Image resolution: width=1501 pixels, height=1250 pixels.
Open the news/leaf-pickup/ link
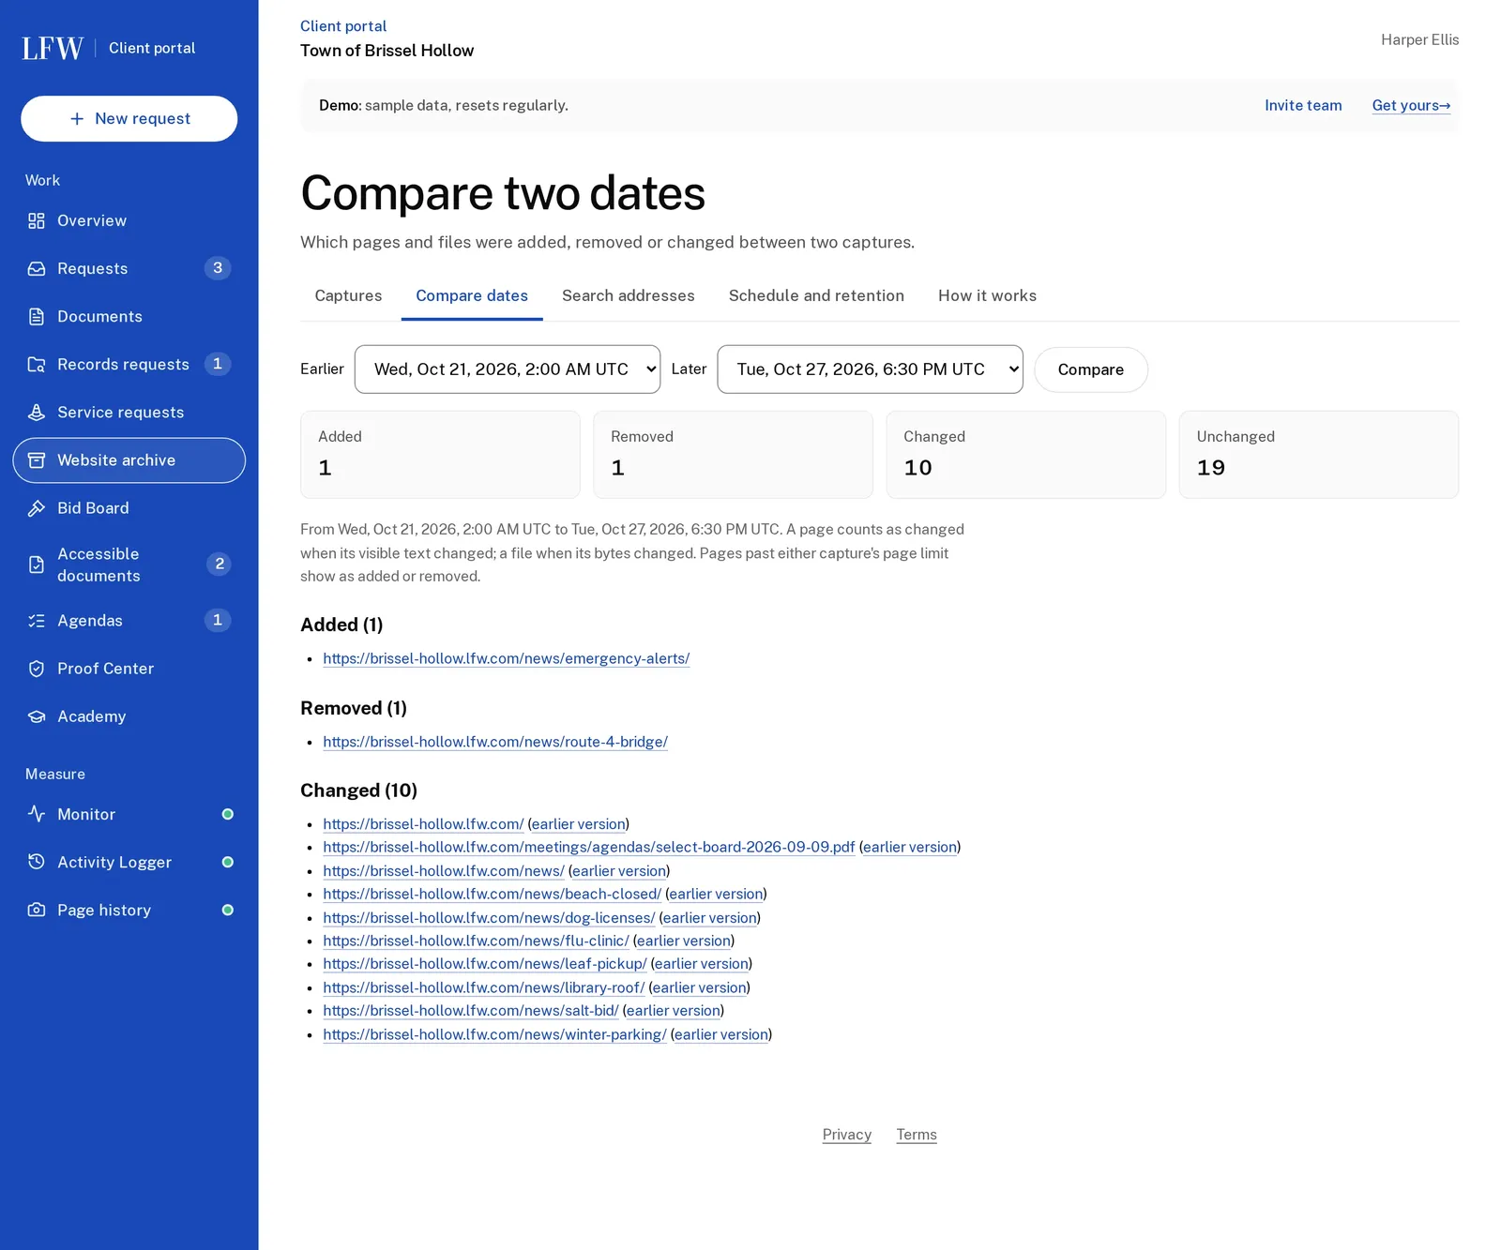[485, 964]
